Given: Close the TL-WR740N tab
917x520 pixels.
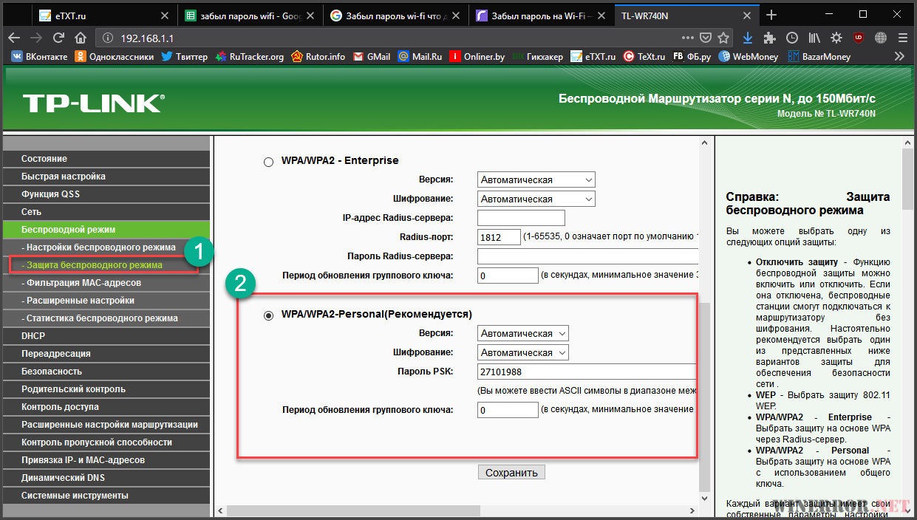Looking at the screenshot, I should [746, 15].
